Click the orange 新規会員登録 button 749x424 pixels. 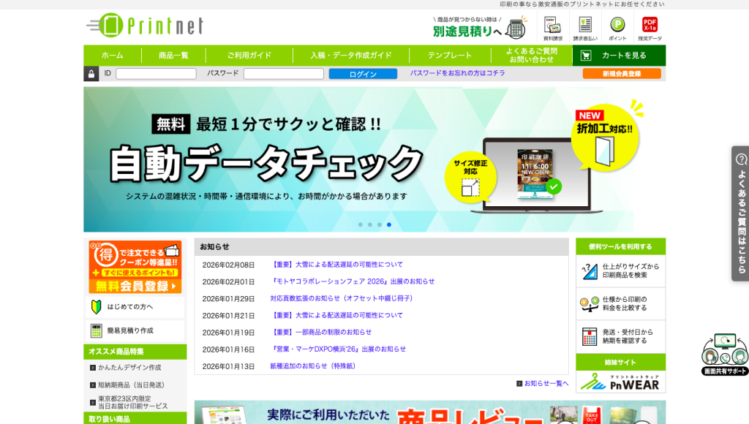(x=621, y=74)
